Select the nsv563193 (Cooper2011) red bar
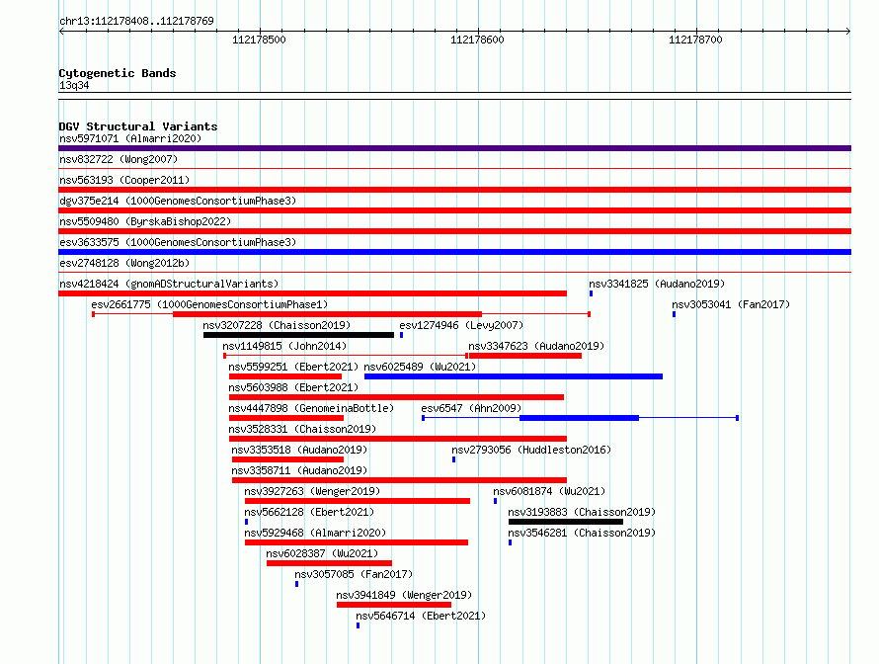 (x=454, y=190)
